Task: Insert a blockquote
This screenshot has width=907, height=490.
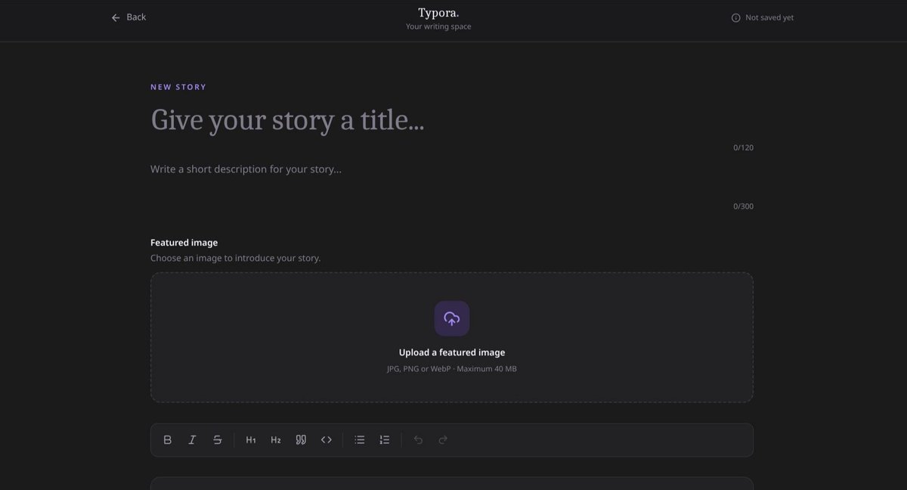Action: coord(301,440)
